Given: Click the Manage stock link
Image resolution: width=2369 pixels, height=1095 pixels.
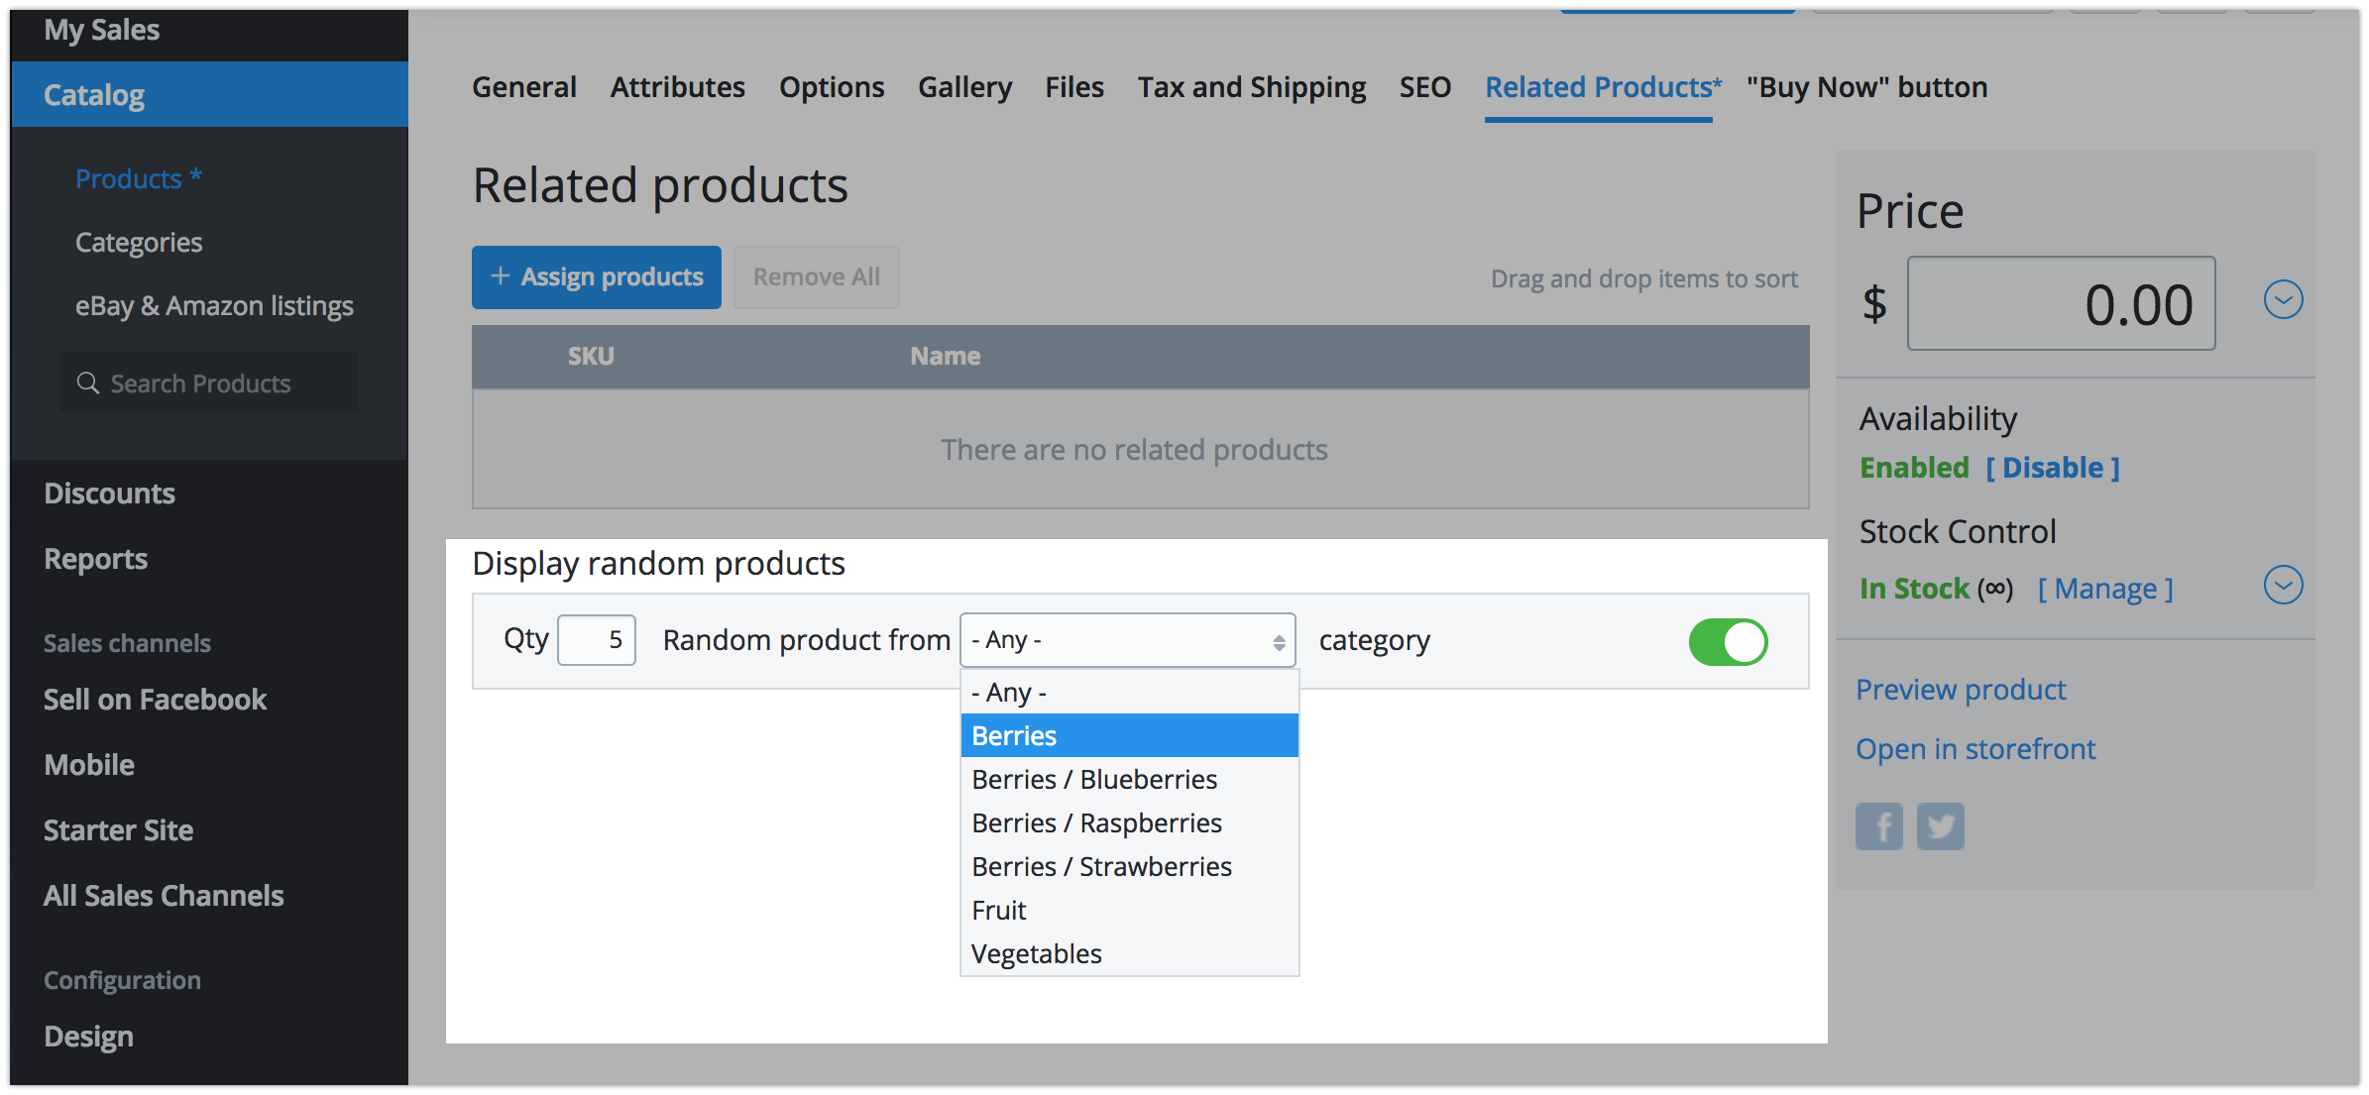Looking at the screenshot, I should tap(2105, 589).
